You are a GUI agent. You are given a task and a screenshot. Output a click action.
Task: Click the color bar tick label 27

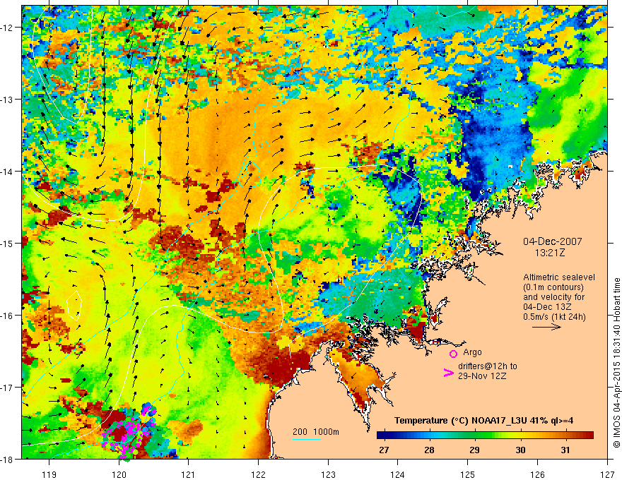click(x=384, y=450)
